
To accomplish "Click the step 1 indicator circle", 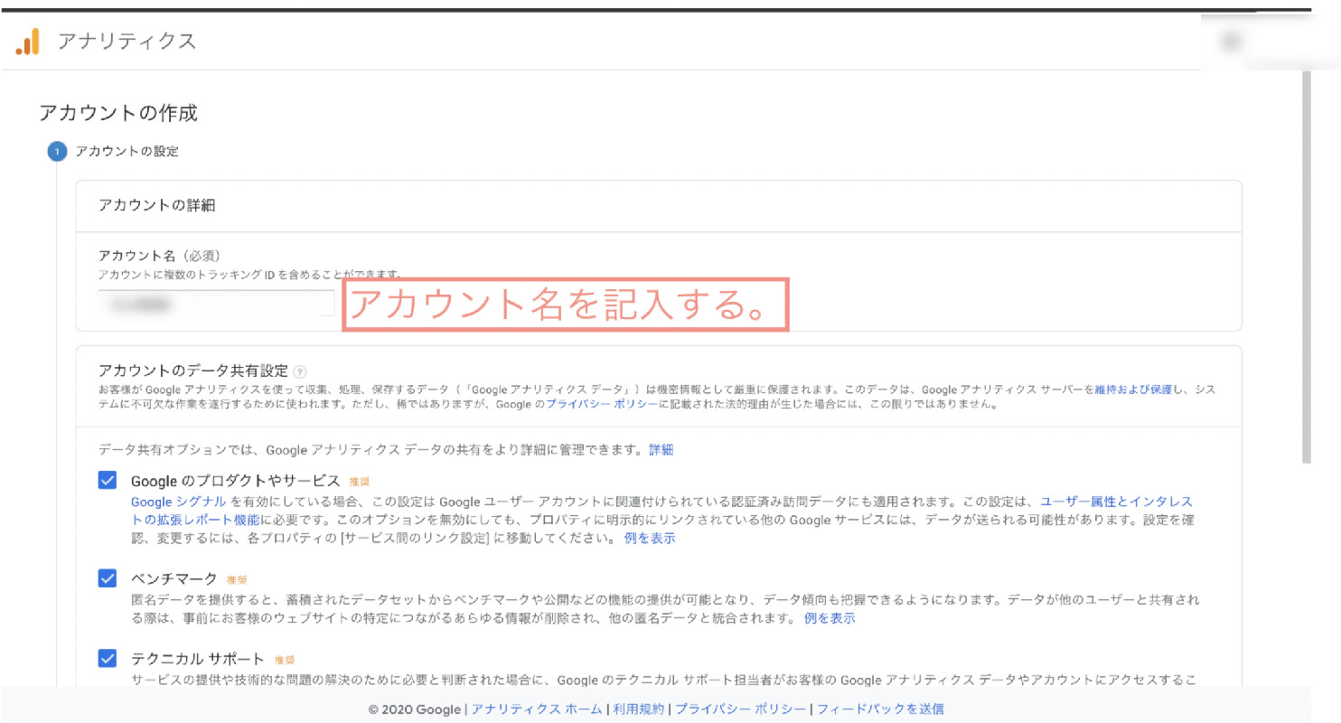I will (x=56, y=151).
